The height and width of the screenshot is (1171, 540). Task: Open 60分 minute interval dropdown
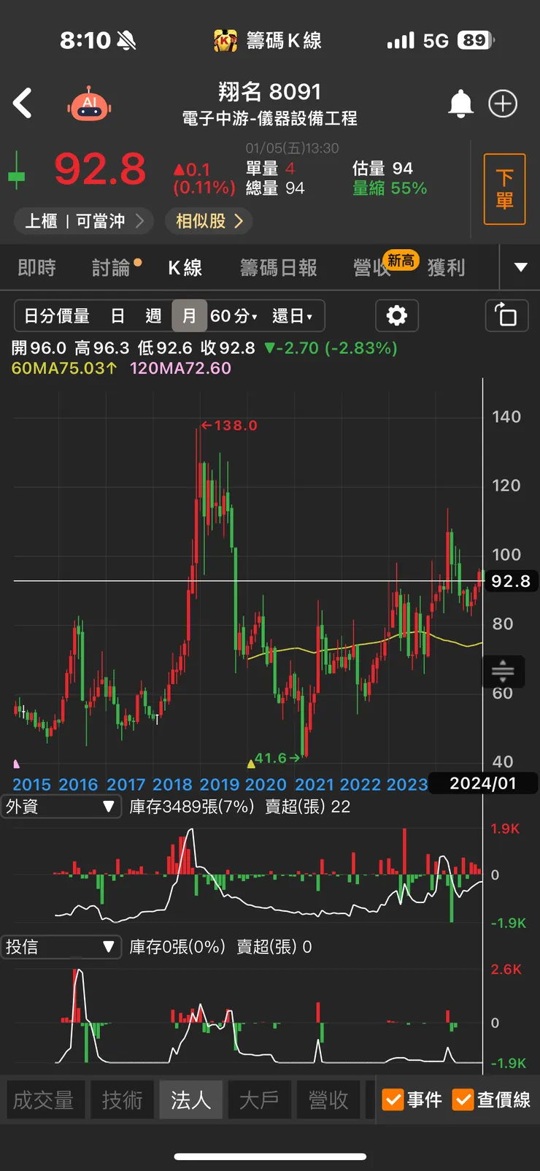point(234,316)
